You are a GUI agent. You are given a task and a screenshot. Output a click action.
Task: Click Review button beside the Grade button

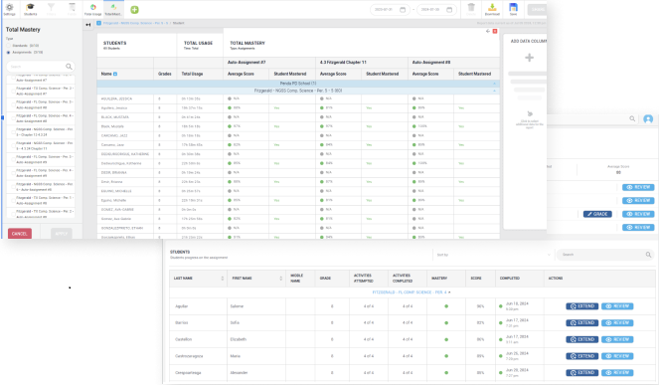638,214
